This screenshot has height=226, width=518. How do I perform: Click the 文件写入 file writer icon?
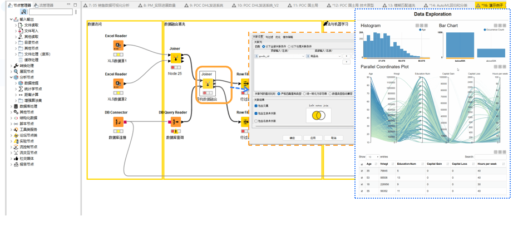click(x=21, y=31)
